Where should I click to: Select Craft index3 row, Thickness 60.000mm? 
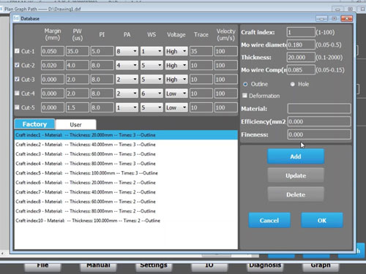[126, 154]
